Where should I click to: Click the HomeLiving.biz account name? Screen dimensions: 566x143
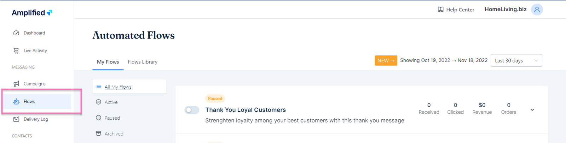(505, 10)
